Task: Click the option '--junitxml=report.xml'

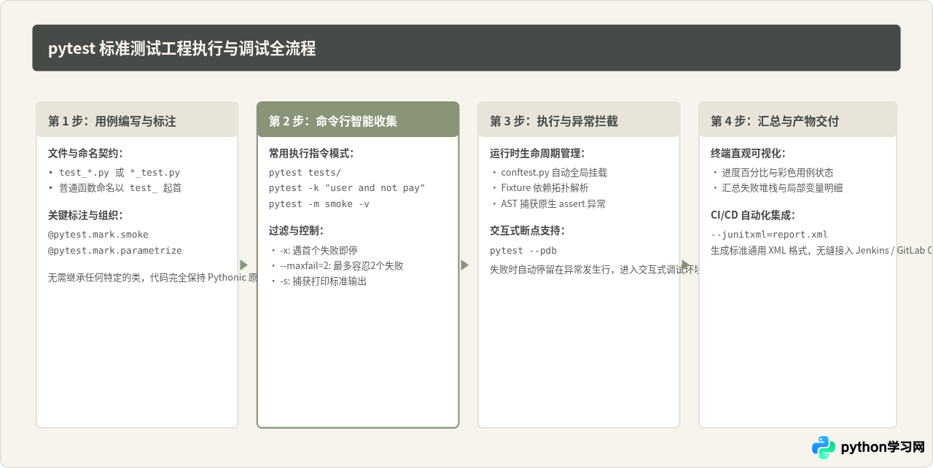Action: coord(769,235)
